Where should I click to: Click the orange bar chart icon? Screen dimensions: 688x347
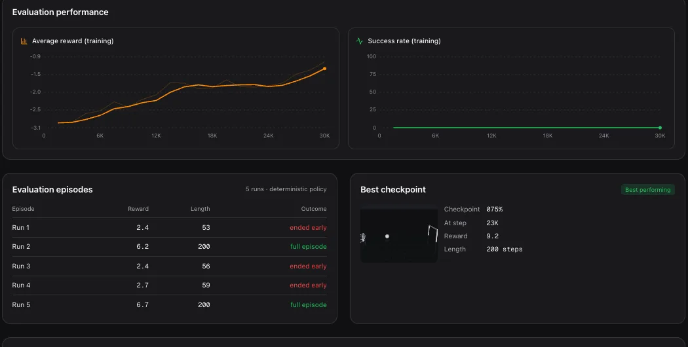(24, 41)
